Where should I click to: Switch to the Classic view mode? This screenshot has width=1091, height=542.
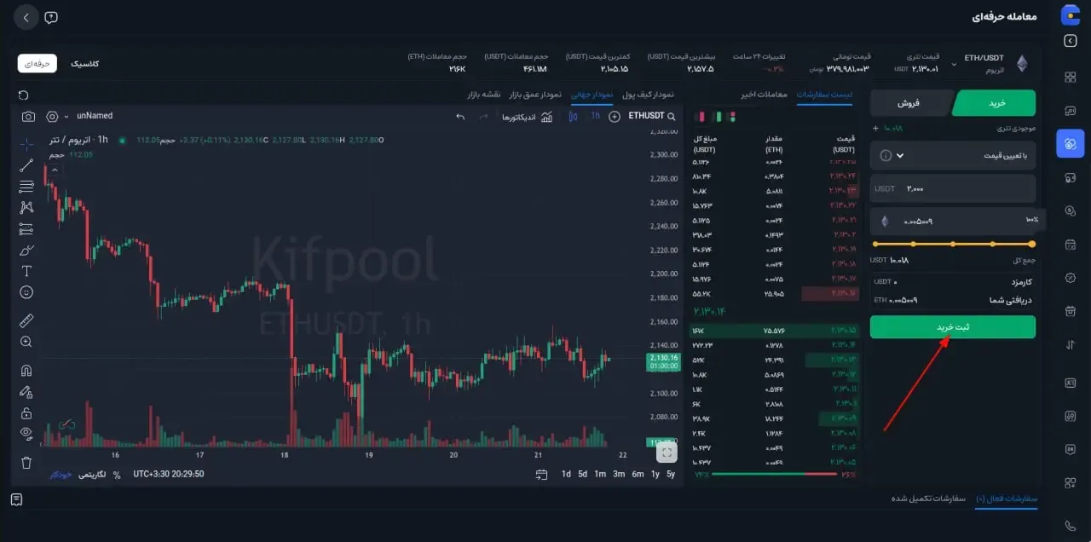pos(84,64)
